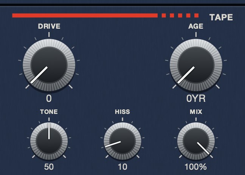245x175 pixels.
Task: Click the MIX knob
Action: pyautogui.click(x=196, y=141)
